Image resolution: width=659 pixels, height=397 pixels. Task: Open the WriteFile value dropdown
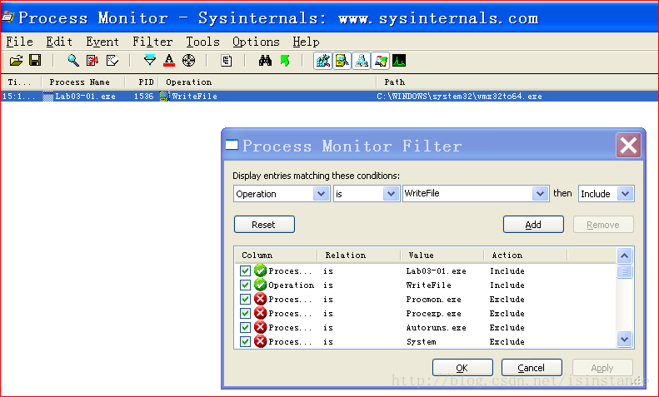click(540, 194)
